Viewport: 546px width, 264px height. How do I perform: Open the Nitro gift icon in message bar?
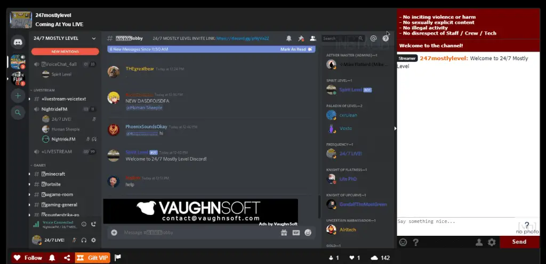(284, 233)
